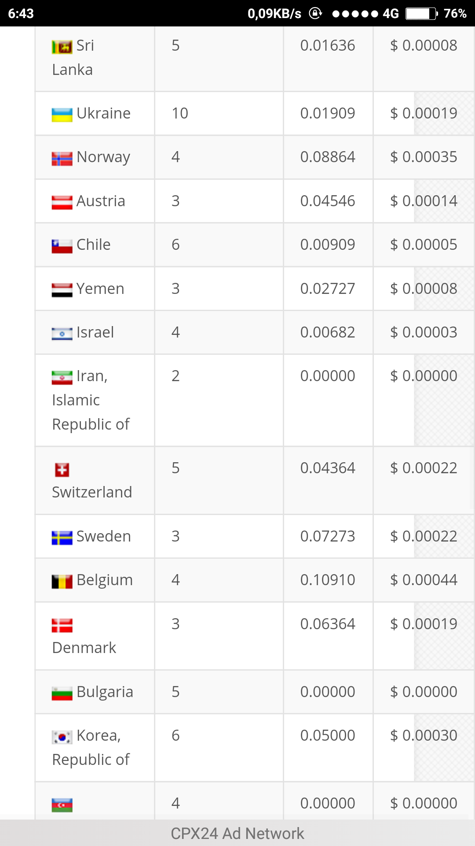This screenshot has height=846, width=475.
Task: Click the Austria flag icon
Action: [x=62, y=202]
